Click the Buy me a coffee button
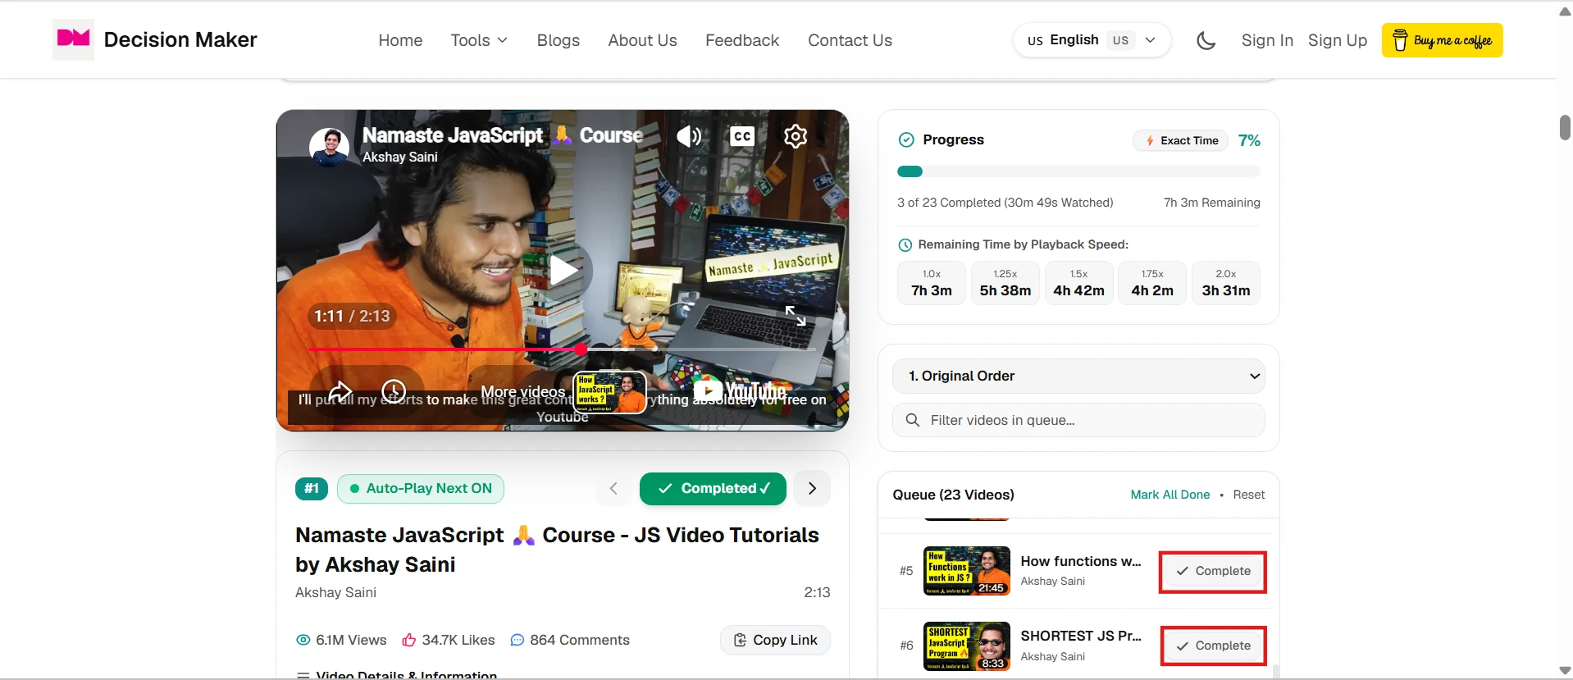The image size is (1573, 680). click(1442, 40)
